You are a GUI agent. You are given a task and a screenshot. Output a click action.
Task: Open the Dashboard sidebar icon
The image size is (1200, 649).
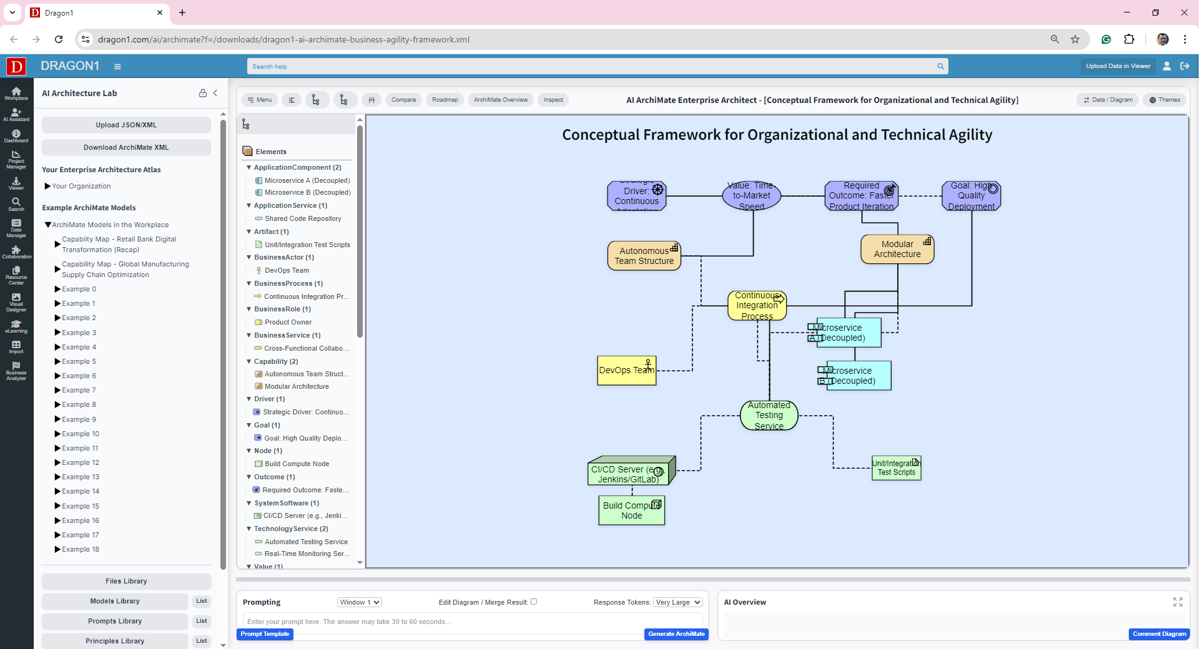coord(16,136)
